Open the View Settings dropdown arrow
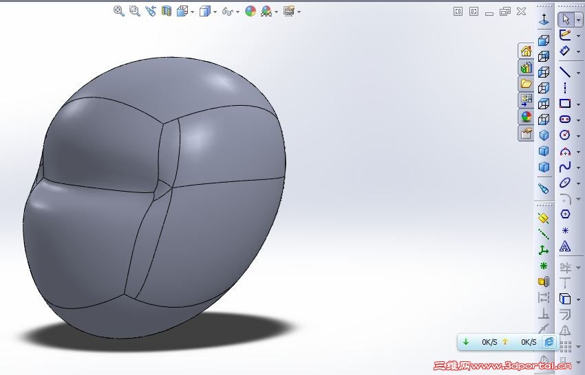 (x=299, y=12)
